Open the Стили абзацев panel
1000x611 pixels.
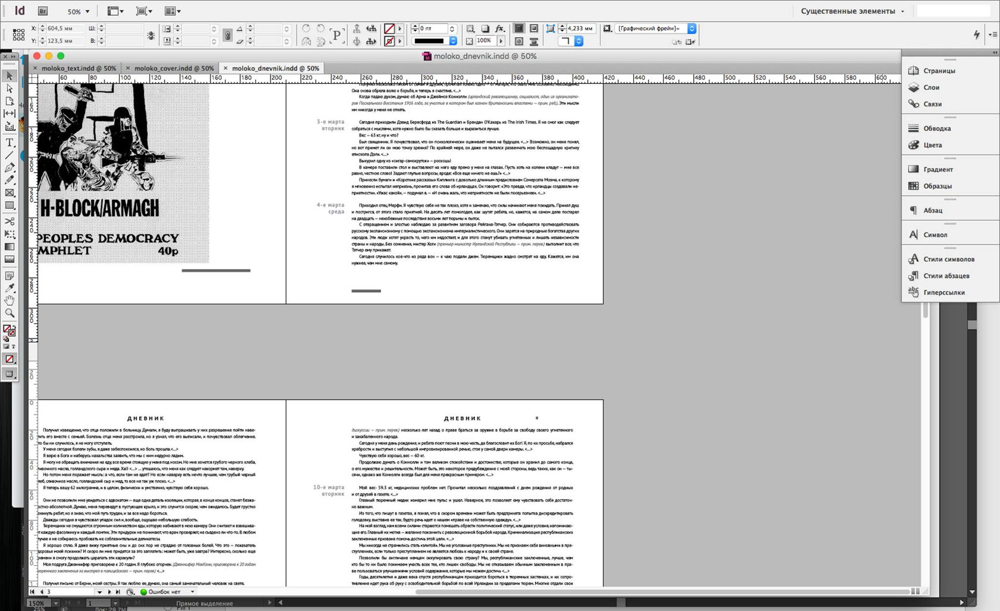tap(946, 276)
